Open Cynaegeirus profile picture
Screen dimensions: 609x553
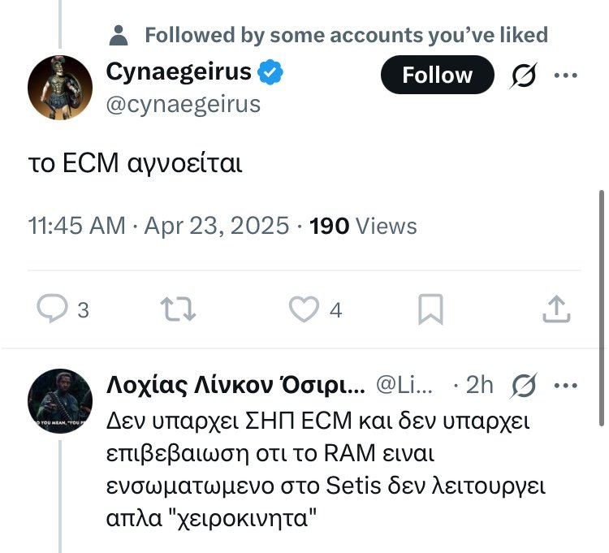click(60, 88)
